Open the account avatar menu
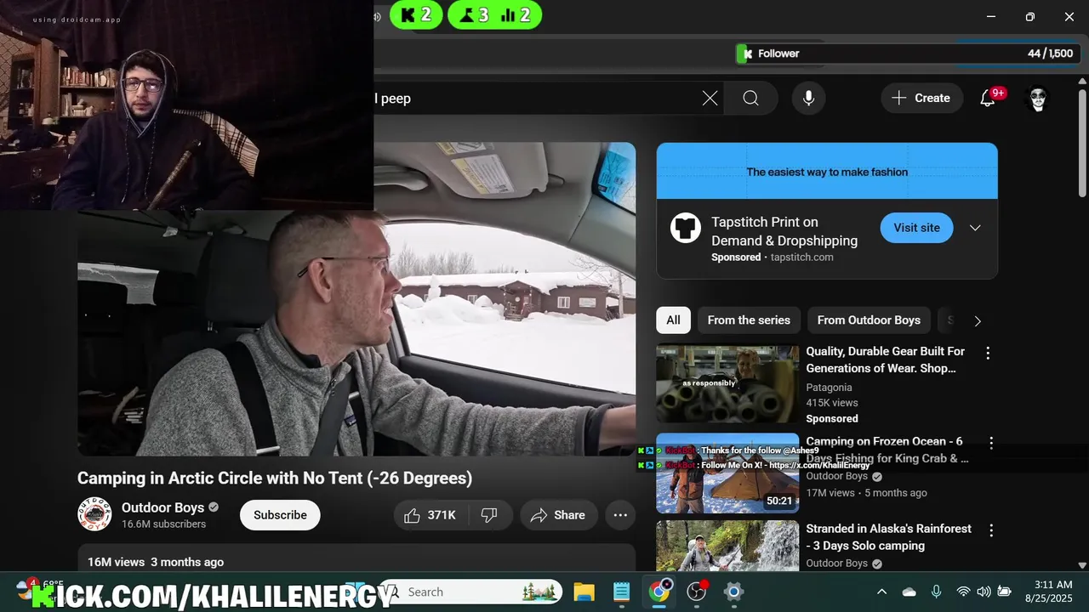This screenshot has width=1089, height=612. point(1037,98)
